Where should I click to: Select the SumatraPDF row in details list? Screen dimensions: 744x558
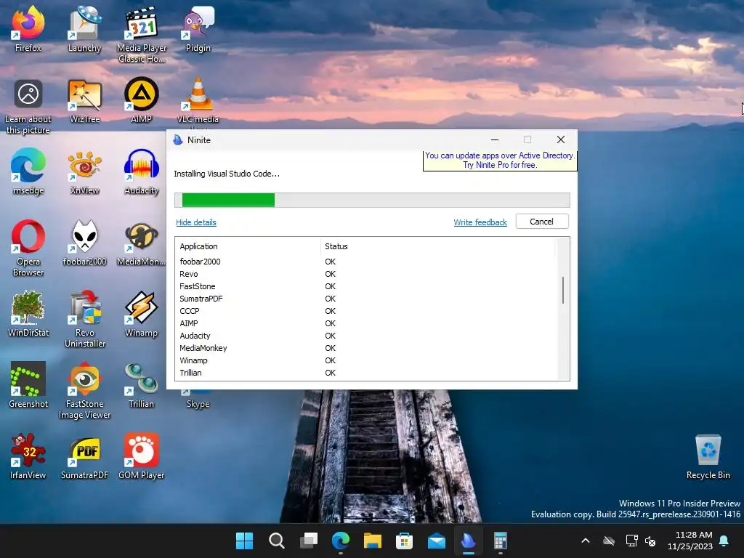[365, 299]
